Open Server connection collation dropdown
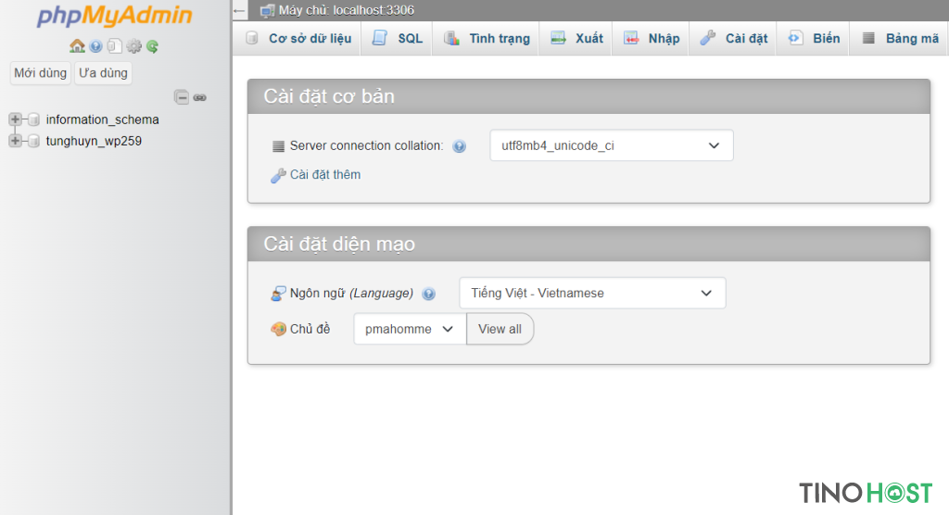 point(612,145)
